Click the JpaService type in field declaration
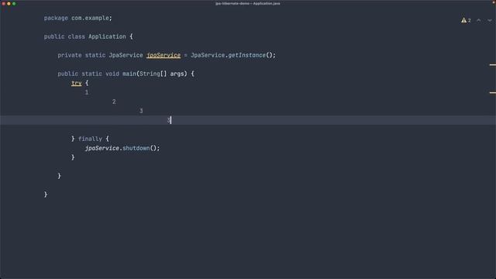 point(126,55)
